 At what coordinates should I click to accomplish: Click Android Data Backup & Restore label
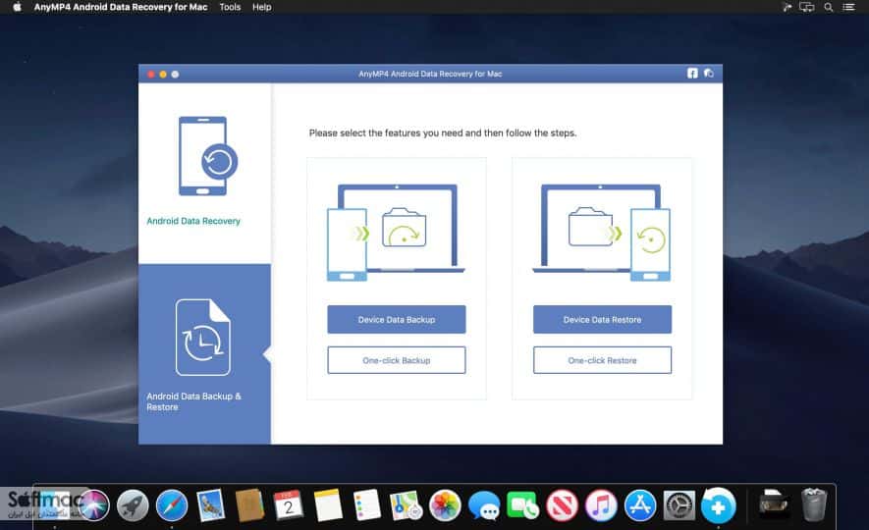[x=193, y=401]
